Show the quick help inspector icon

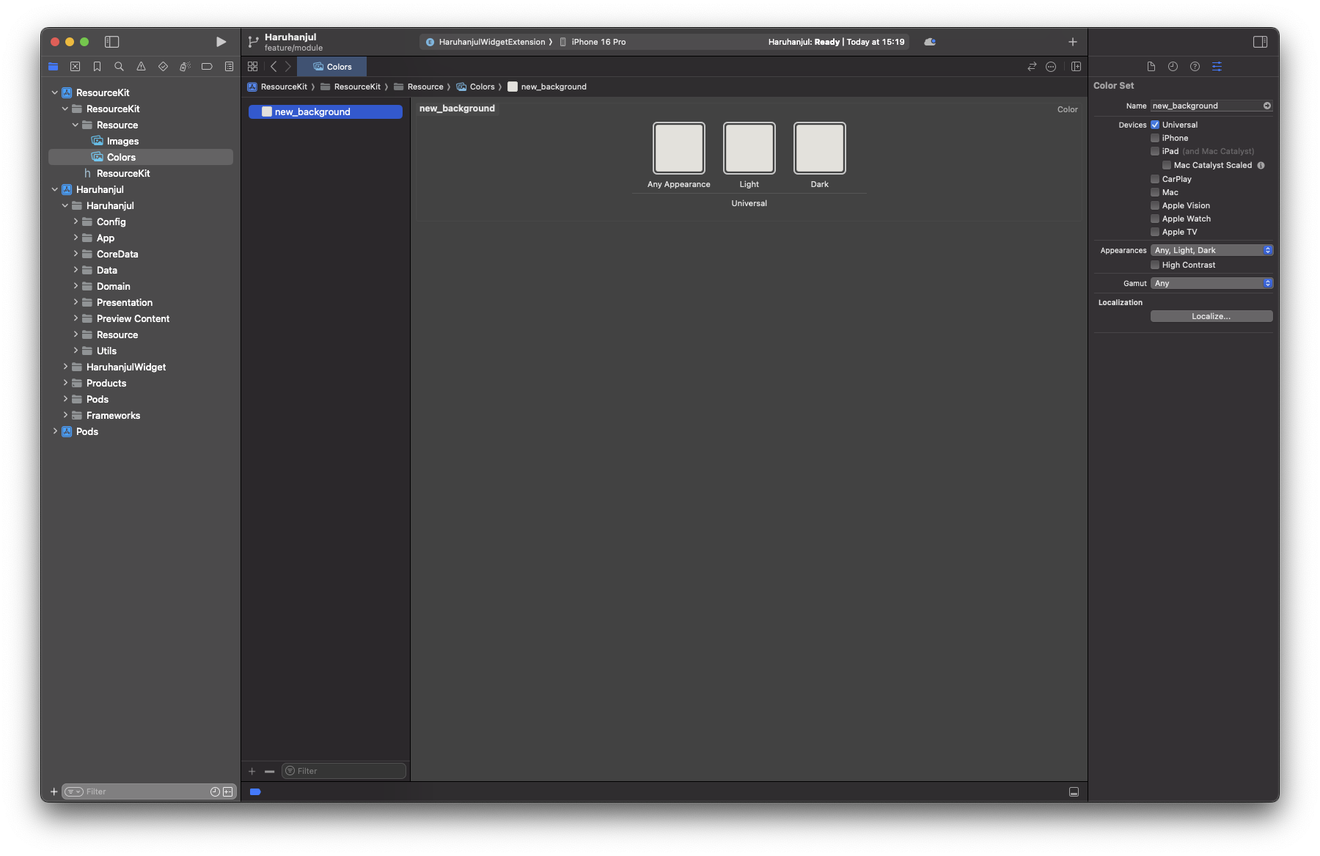1195,67
